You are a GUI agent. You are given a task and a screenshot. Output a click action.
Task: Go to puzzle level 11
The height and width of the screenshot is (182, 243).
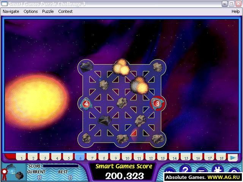click(139, 158)
